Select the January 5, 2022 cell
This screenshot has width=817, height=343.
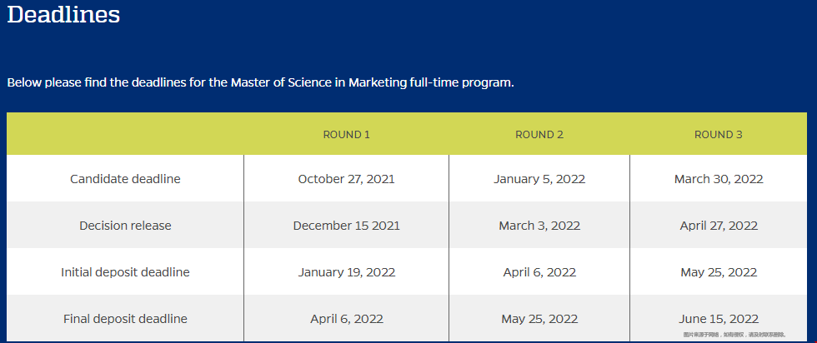coord(539,179)
